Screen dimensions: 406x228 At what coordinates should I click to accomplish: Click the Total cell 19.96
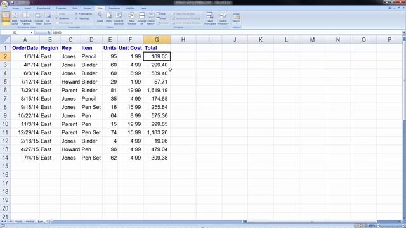point(157,141)
